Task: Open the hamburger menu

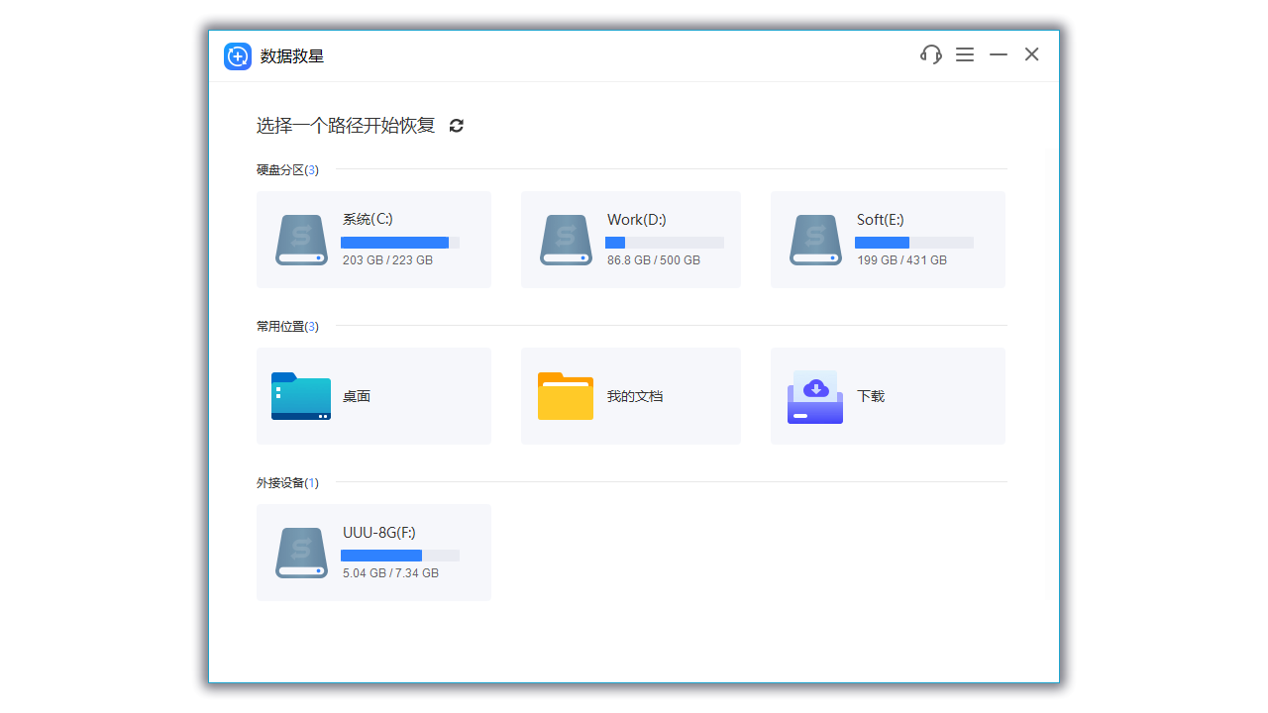Action: click(965, 54)
